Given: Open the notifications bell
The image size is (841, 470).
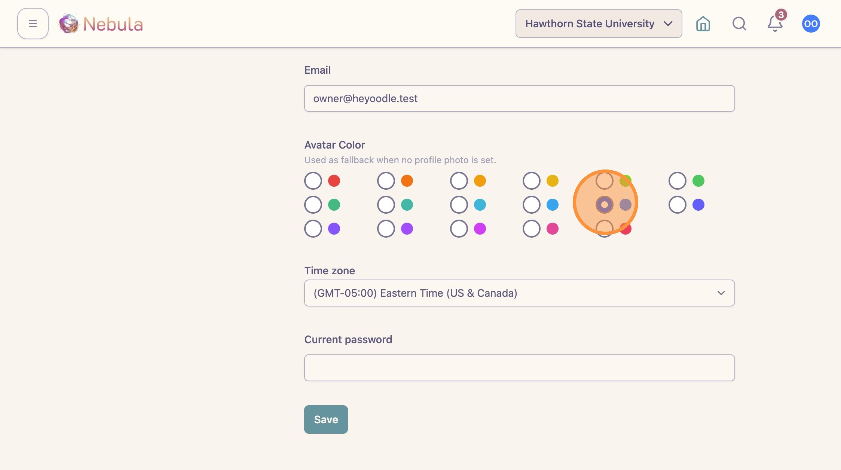Looking at the screenshot, I should point(775,24).
